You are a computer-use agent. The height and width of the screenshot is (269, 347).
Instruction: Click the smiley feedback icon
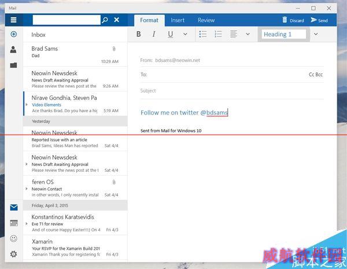coord(13,238)
